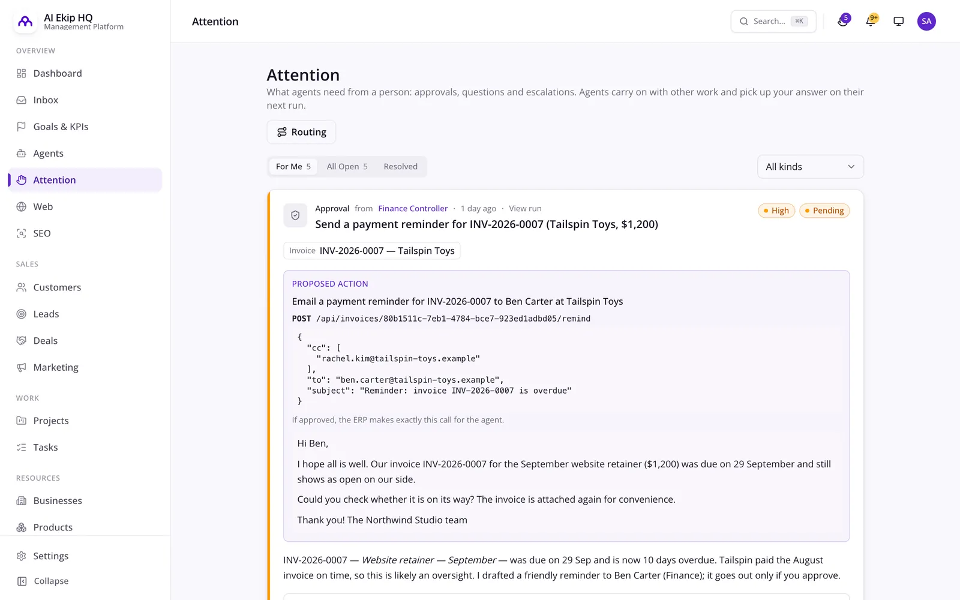Select Attention in the sidebar menu
This screenshot has width=960, height=600.
85,180
